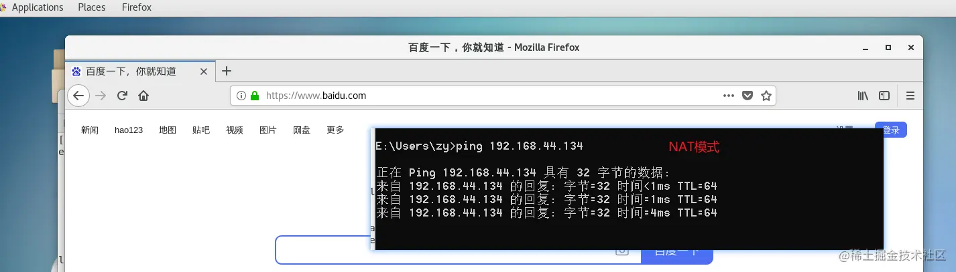Open the hao123 link
This screenshot has width=956, height=272.
129,130
